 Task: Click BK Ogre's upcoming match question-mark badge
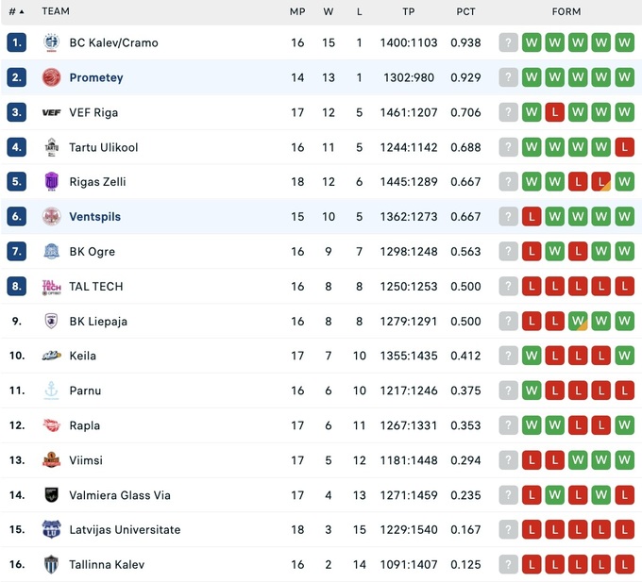coord(509,252)
